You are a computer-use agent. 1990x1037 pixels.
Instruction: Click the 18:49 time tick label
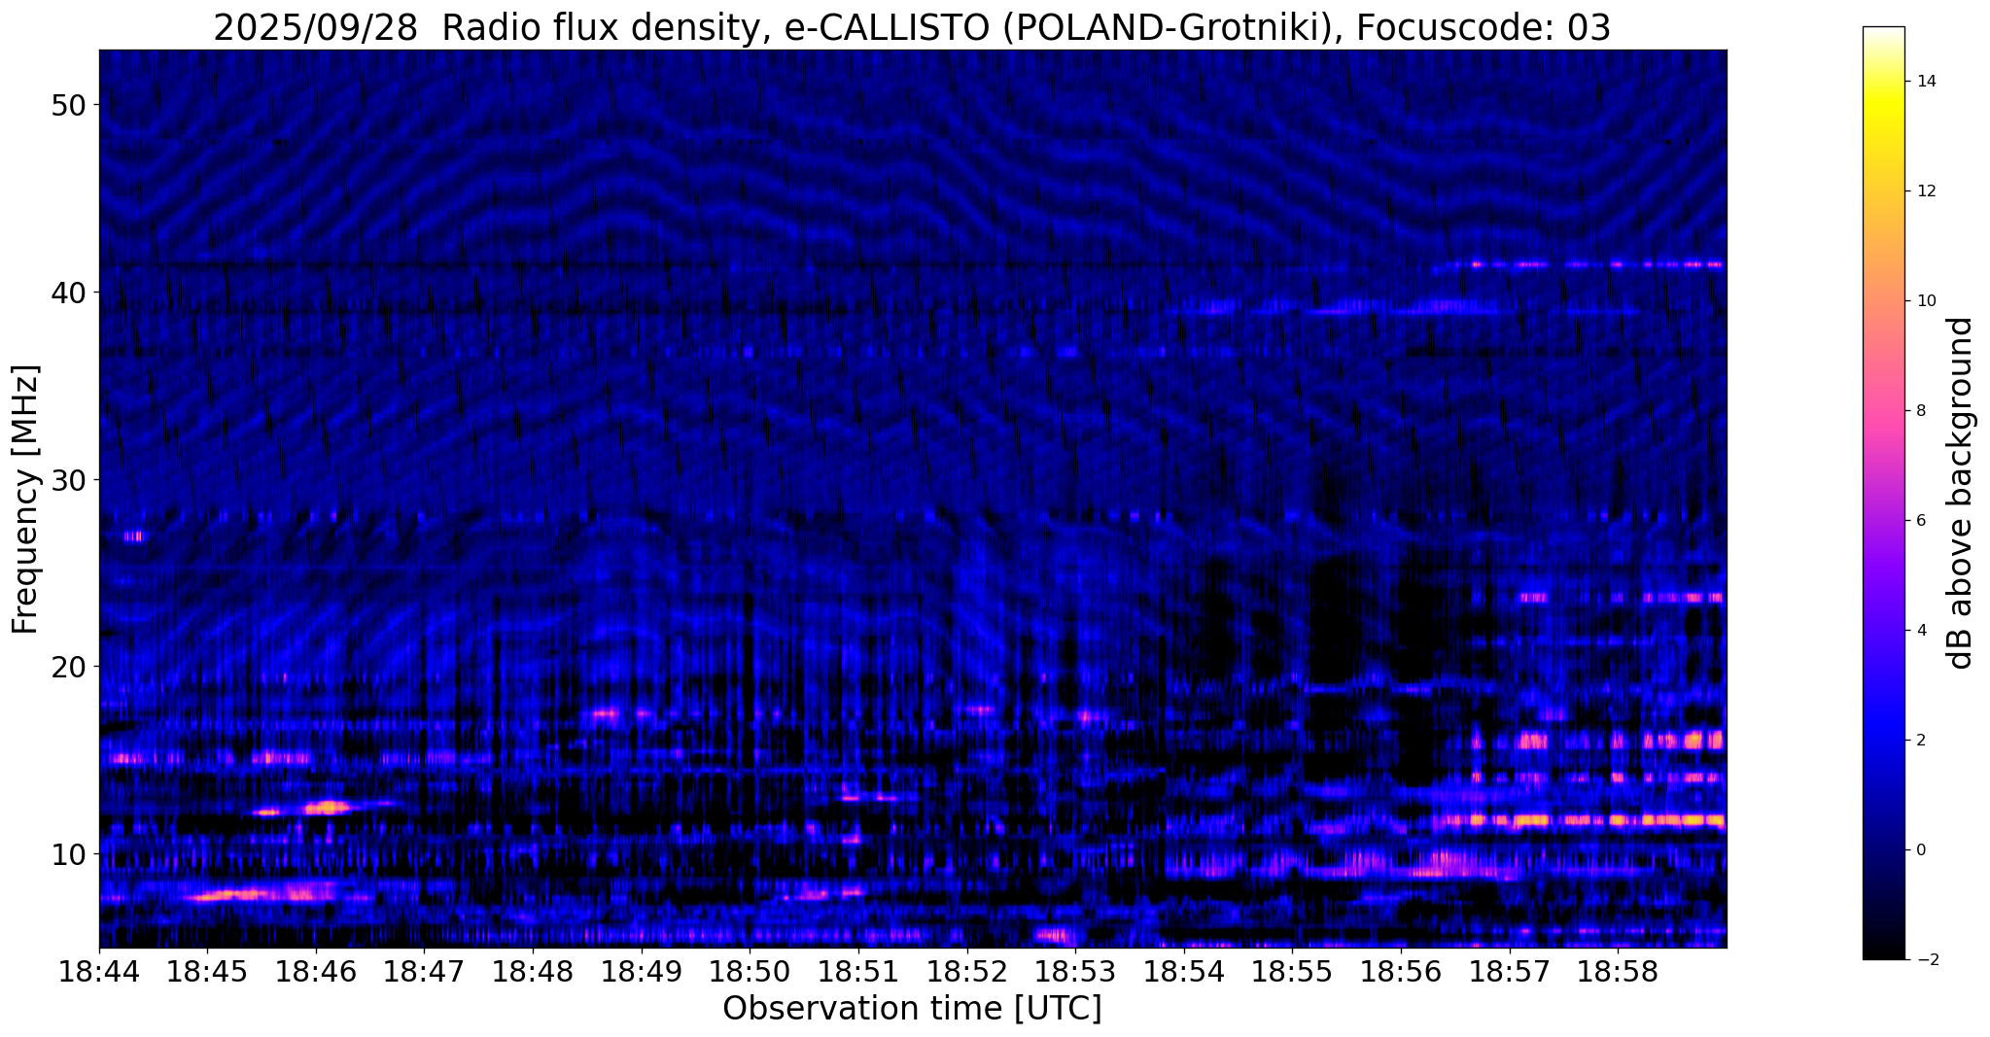[641, 971]
